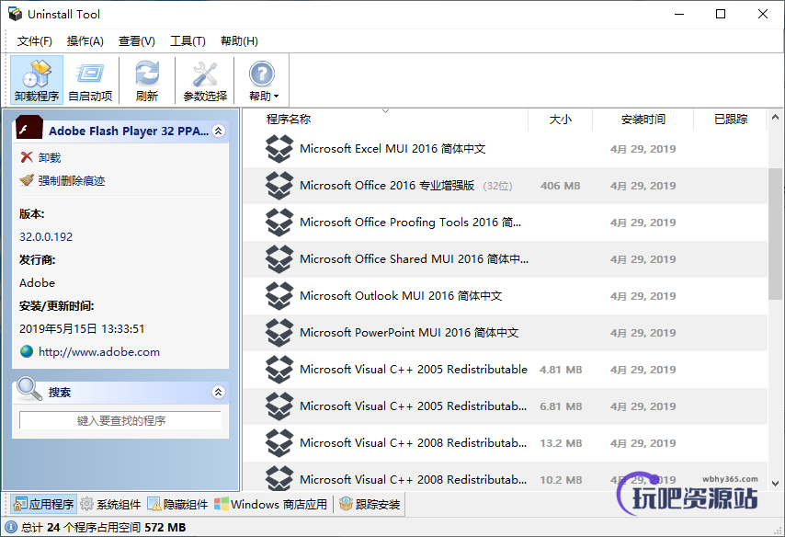The width and height of the screenshot is (785, 537).
Task: Click the Uninstall Tool title bar app icon
Action: (15, 14)
